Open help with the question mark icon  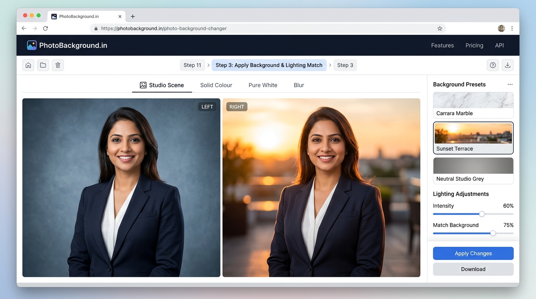[x=493, y=65]
